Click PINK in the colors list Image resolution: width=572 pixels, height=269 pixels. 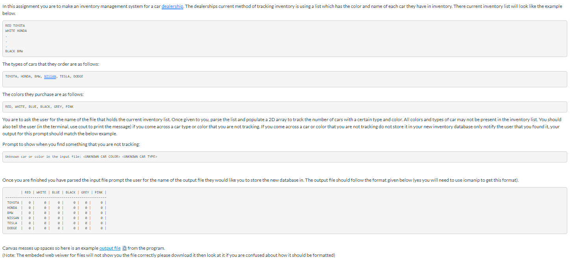pos(70,107)
